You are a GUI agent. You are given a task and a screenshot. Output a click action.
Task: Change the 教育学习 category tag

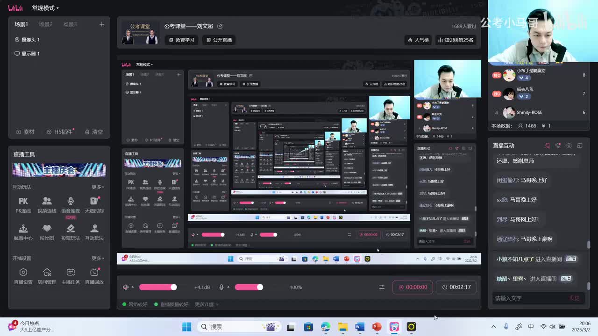tap(182, 40)
